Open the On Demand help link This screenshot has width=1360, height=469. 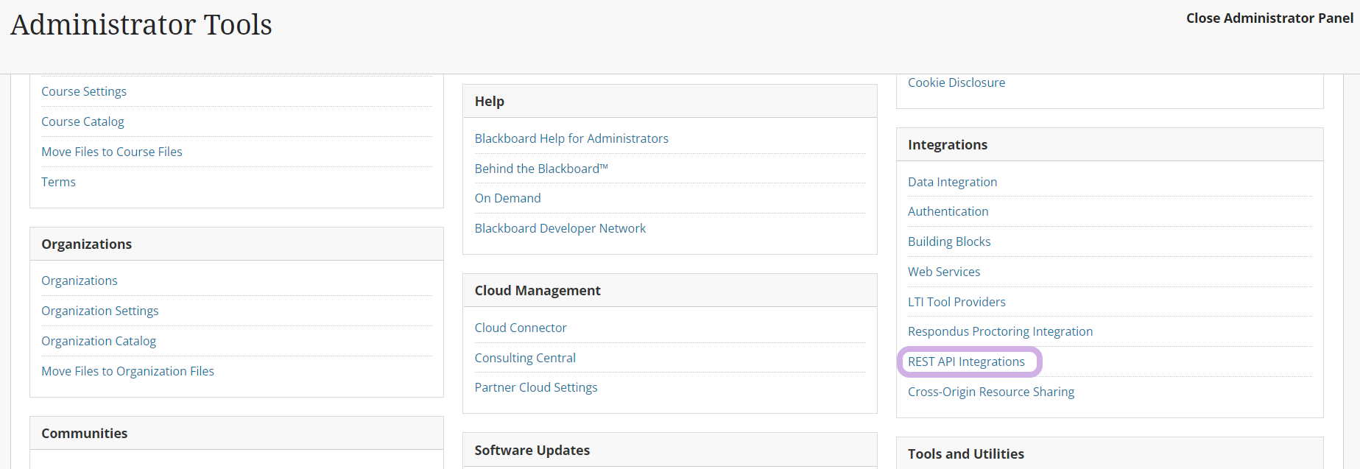pyautogui.click(x=507, y=198)
